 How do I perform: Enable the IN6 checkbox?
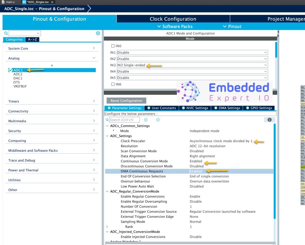(x=113, y=84)
